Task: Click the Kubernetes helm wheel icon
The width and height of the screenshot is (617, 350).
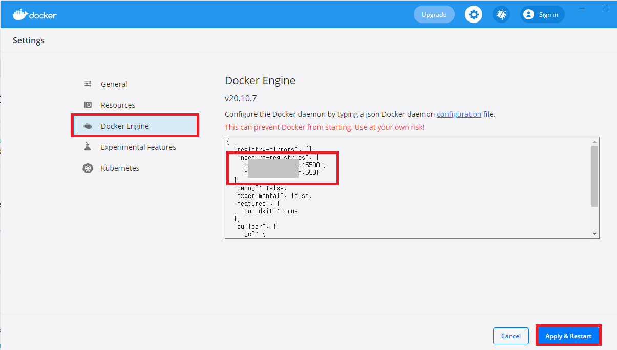Action: point(88,168)
